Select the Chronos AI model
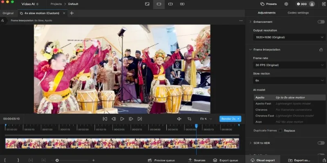327x163 pixels. click(x=289, y=110)
